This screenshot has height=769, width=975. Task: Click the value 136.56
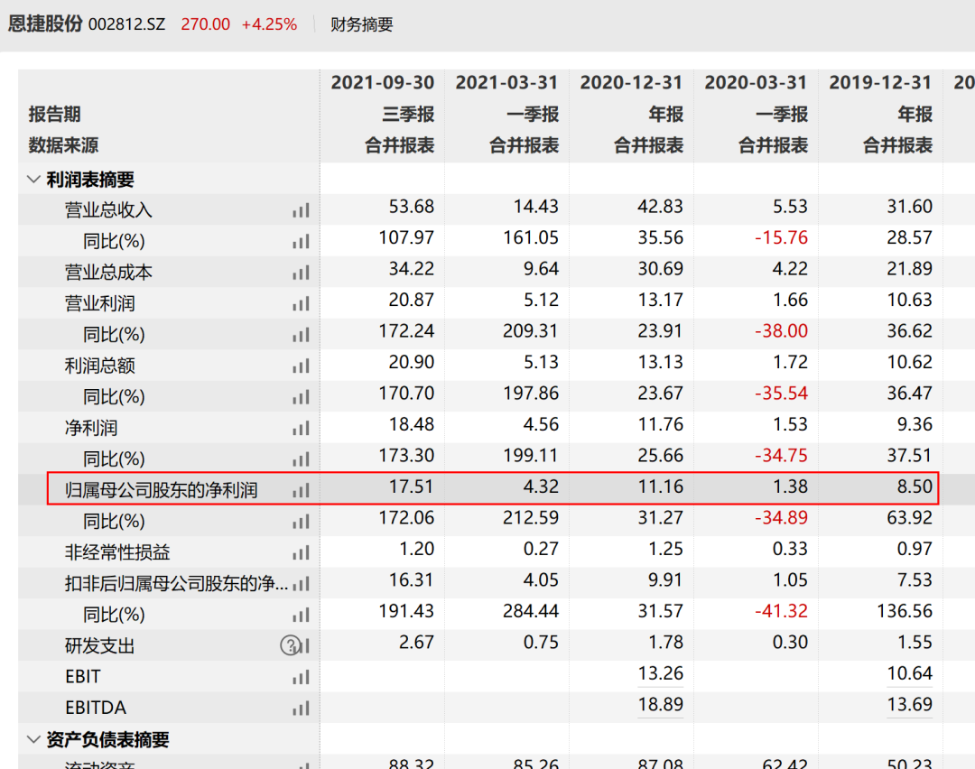click(x=904, y=610)
